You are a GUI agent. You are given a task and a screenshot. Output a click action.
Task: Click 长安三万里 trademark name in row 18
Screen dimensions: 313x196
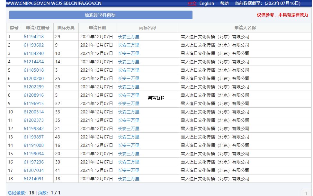tap(129, 179)
